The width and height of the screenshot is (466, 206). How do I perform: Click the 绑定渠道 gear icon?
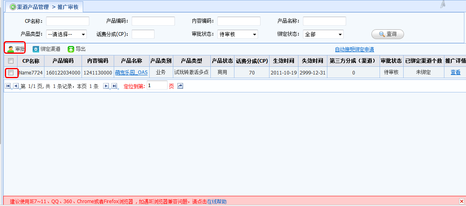[36, 49]
